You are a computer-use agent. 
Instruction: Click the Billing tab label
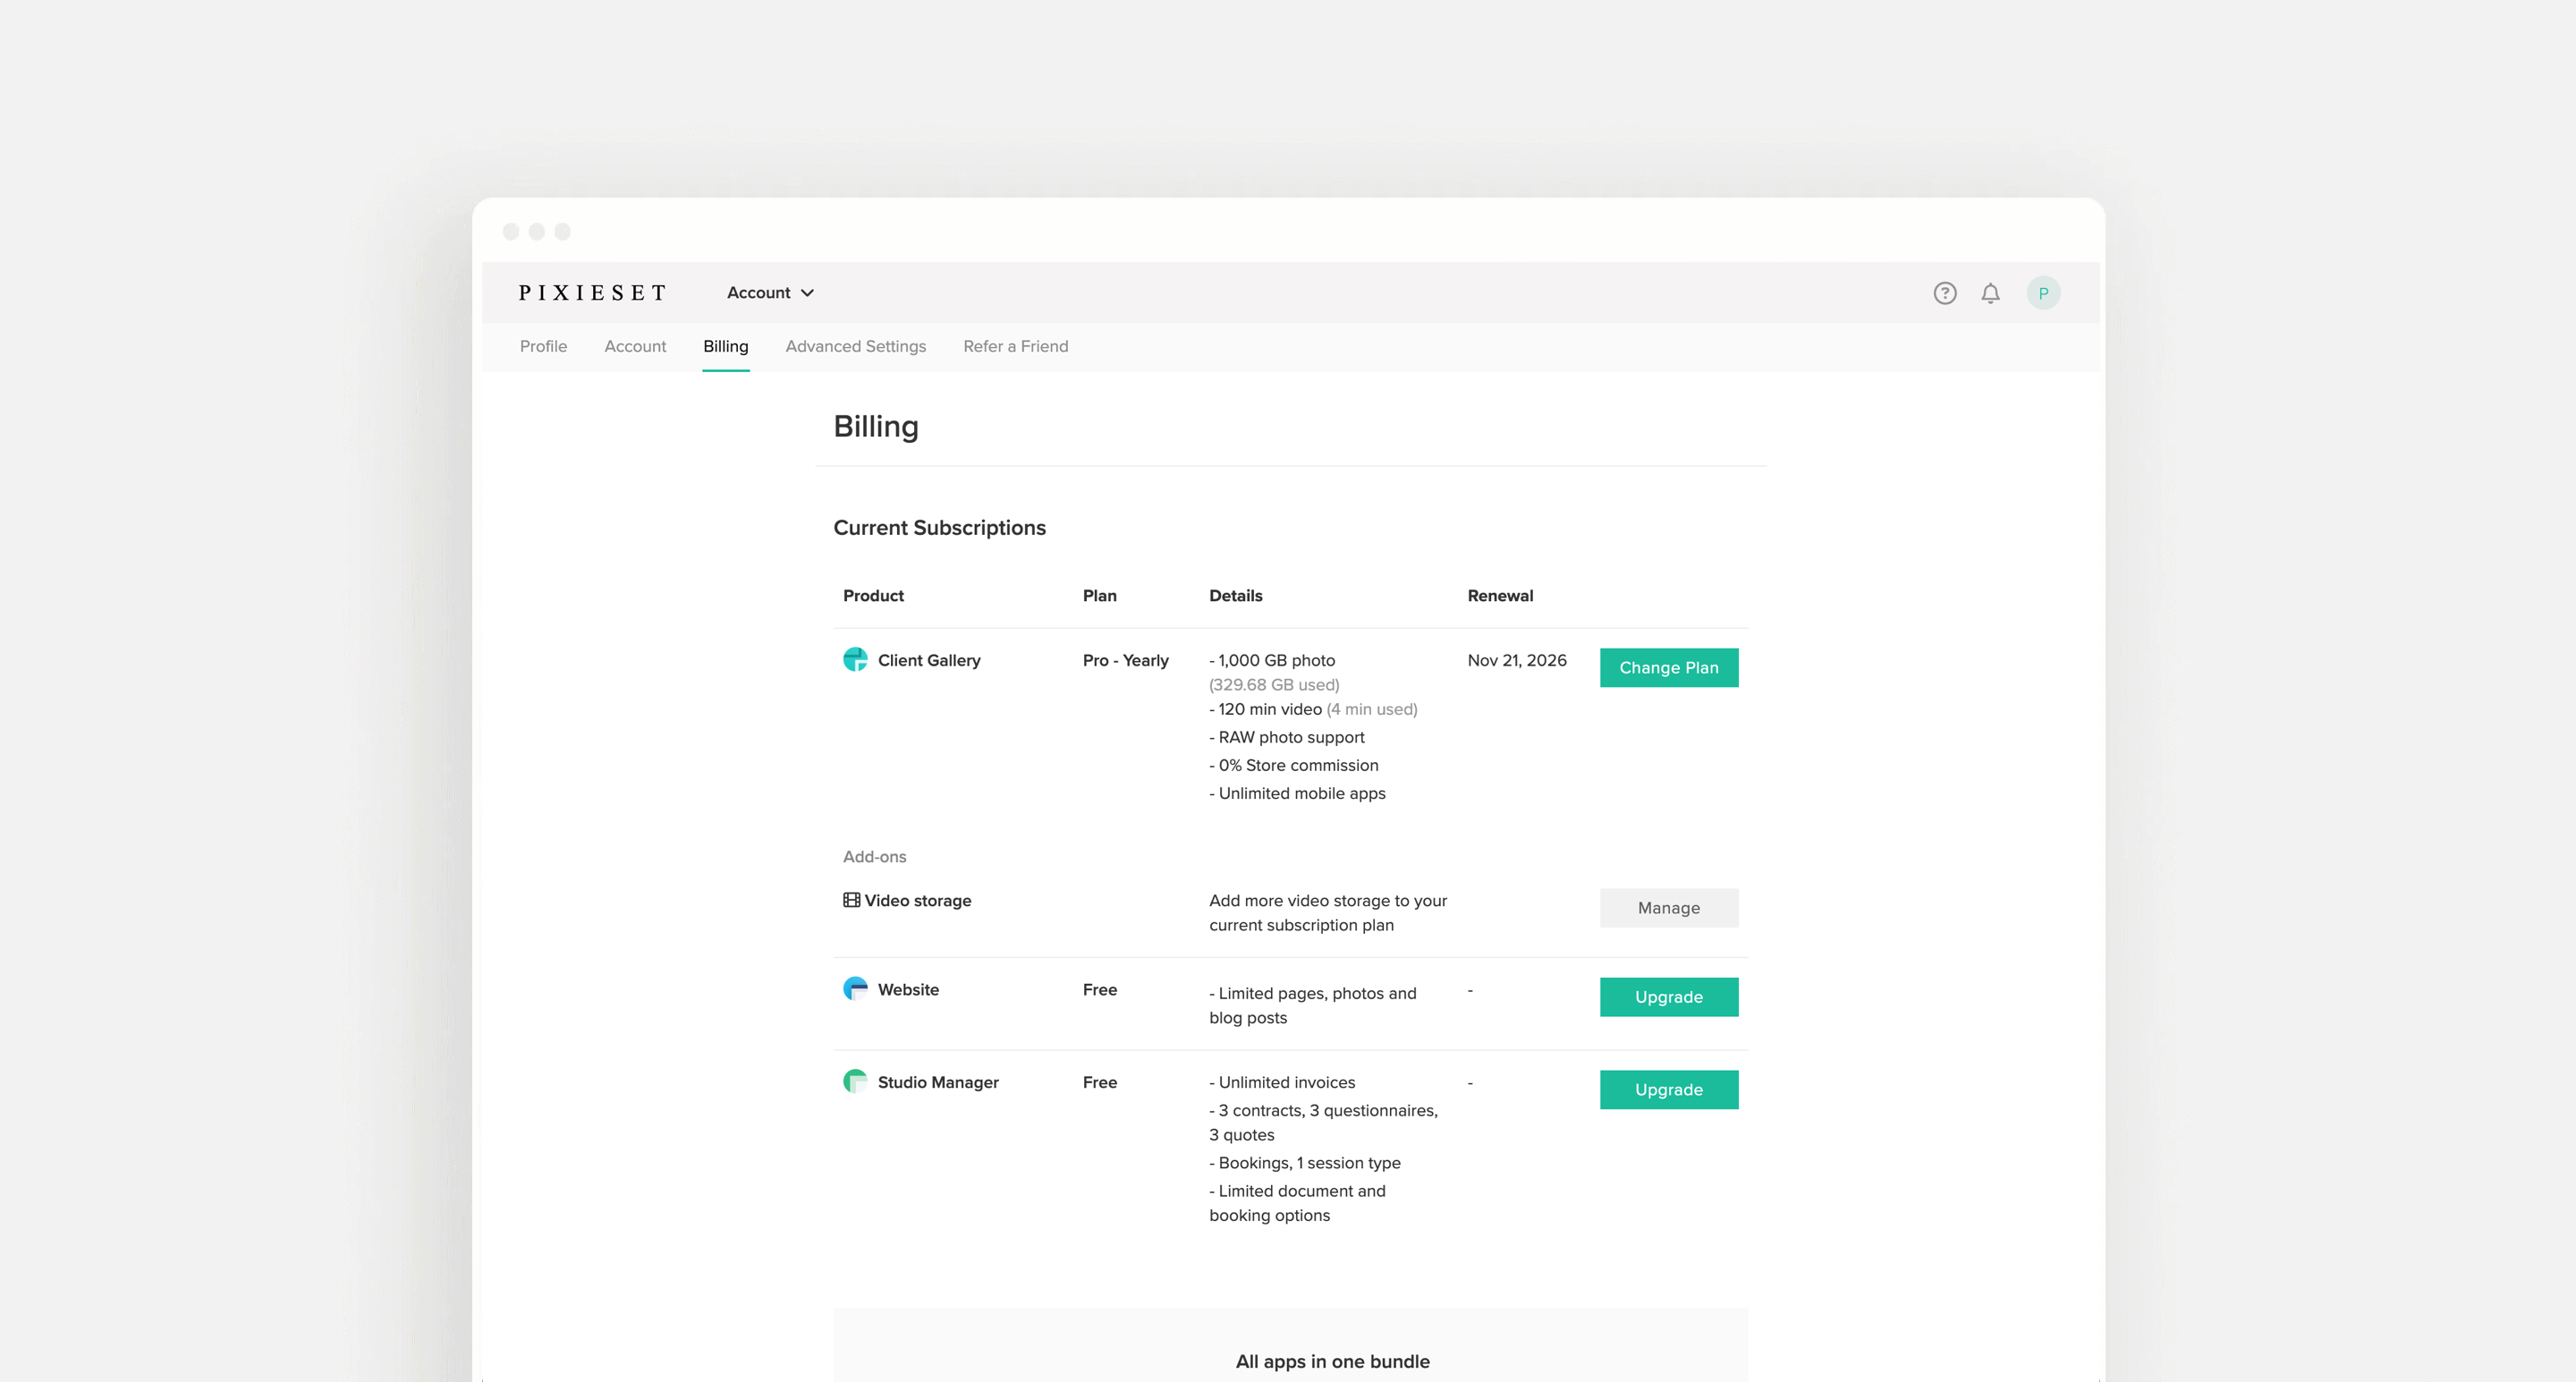tap(726, 346)
